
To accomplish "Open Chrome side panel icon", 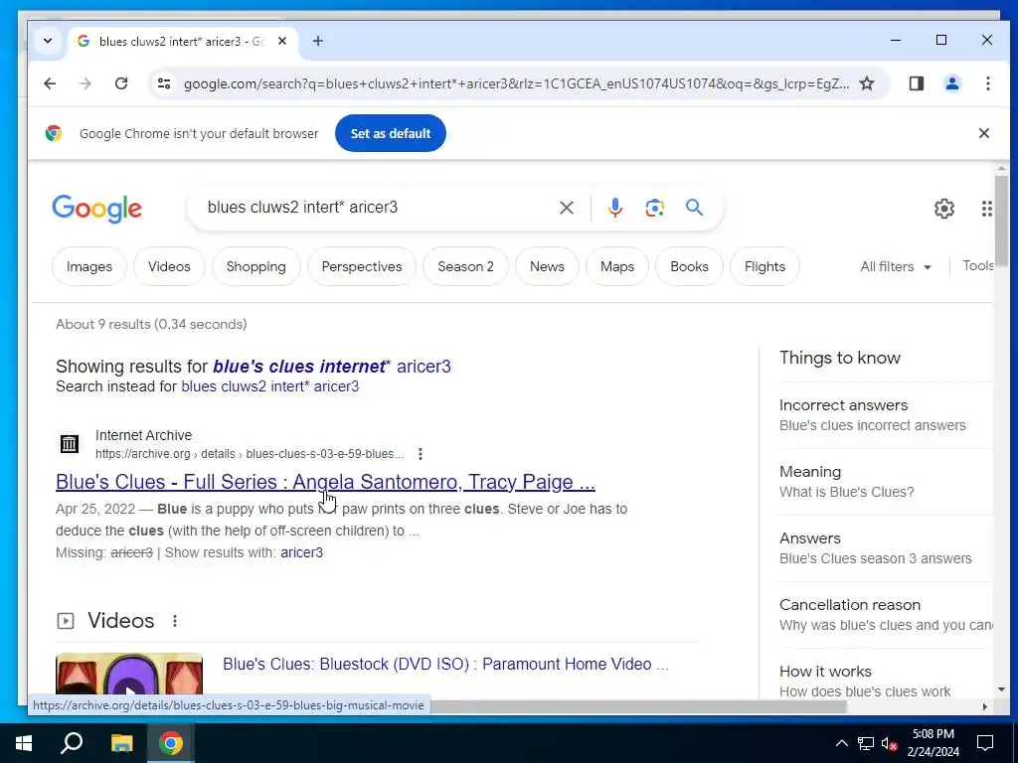I will [916, 83].
